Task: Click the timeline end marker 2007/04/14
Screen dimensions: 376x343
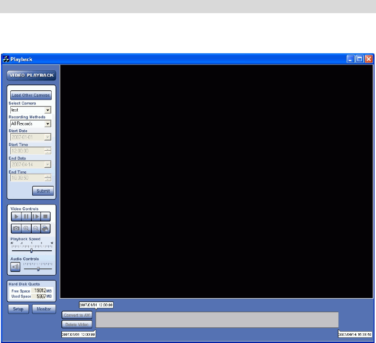Action: pyautogui.click(x=355, y=334)
